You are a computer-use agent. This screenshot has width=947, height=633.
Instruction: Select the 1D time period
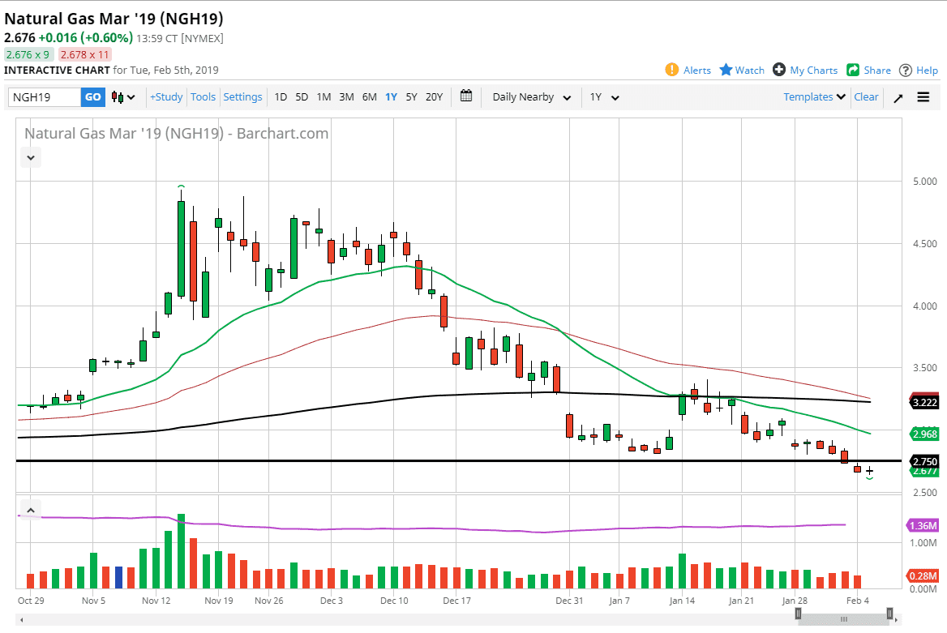[x=281, y=97]
